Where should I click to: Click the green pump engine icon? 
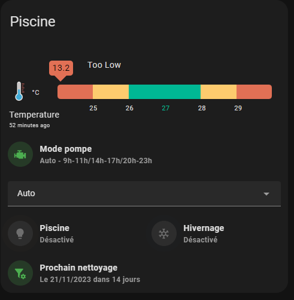coord(20,154)
